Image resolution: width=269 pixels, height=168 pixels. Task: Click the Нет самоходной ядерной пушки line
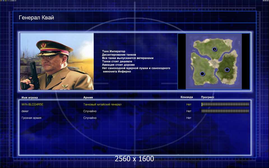point(136,70)
